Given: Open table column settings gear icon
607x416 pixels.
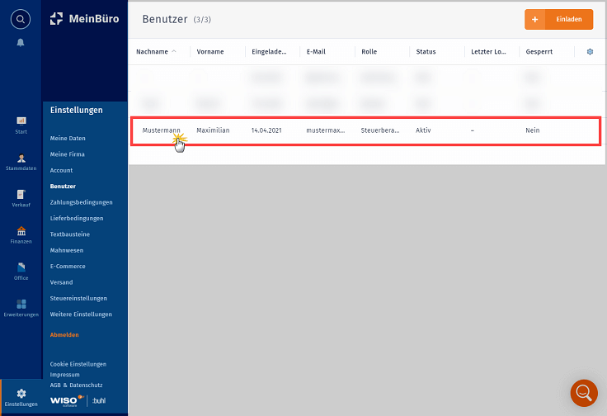Looking at the screenshot, I should [x=590, y=51].
